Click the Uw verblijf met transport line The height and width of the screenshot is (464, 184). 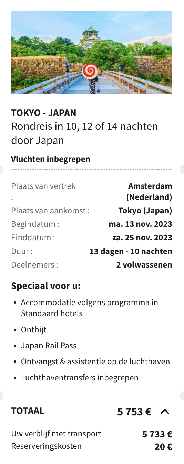click(92, 434)
